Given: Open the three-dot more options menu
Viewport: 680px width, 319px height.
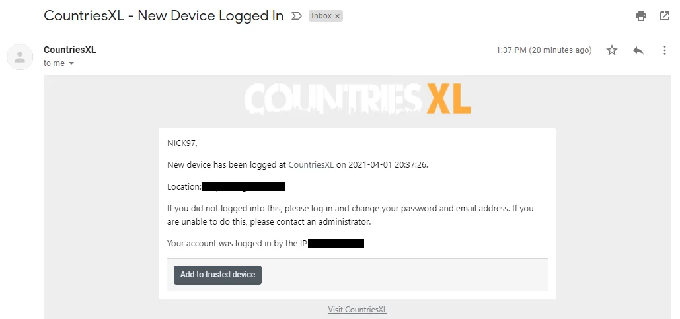Looking at the screenshot, I should (x=665, y=50).
